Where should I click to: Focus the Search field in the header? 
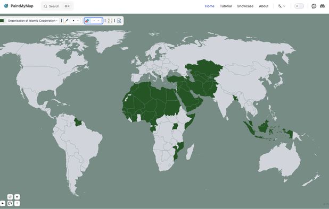tap(57, 6)
